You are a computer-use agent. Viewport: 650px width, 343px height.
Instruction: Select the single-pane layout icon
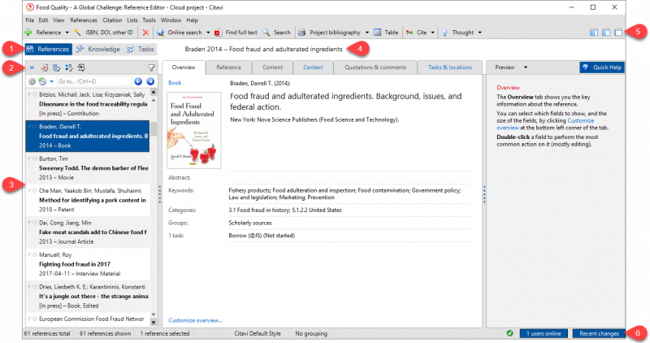618,33
